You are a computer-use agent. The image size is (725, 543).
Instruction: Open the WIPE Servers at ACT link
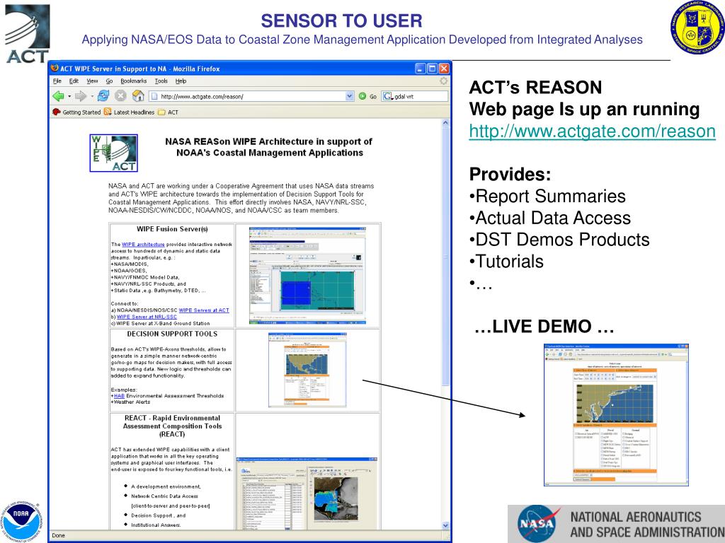(204, 310)
